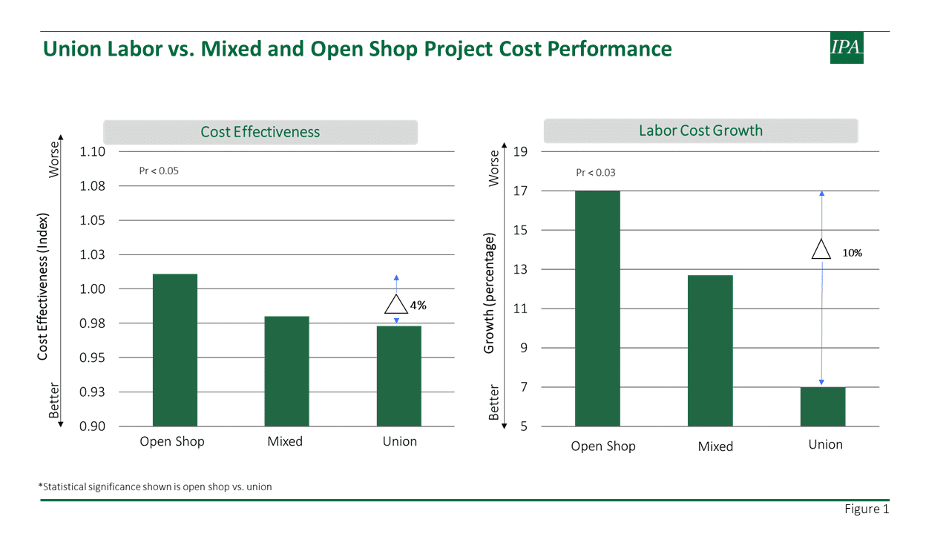Pick the Union bar in Cost Effectiveness chart

click(399, 376)
